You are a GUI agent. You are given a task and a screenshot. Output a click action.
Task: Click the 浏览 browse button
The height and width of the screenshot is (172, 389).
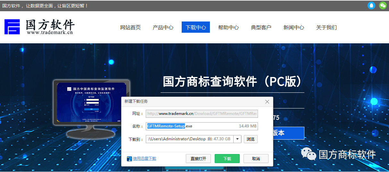pos(251,139)
